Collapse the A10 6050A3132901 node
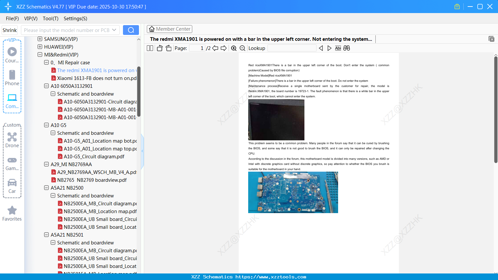The width and height of the screenshot is (498, 280). (46, 86)
